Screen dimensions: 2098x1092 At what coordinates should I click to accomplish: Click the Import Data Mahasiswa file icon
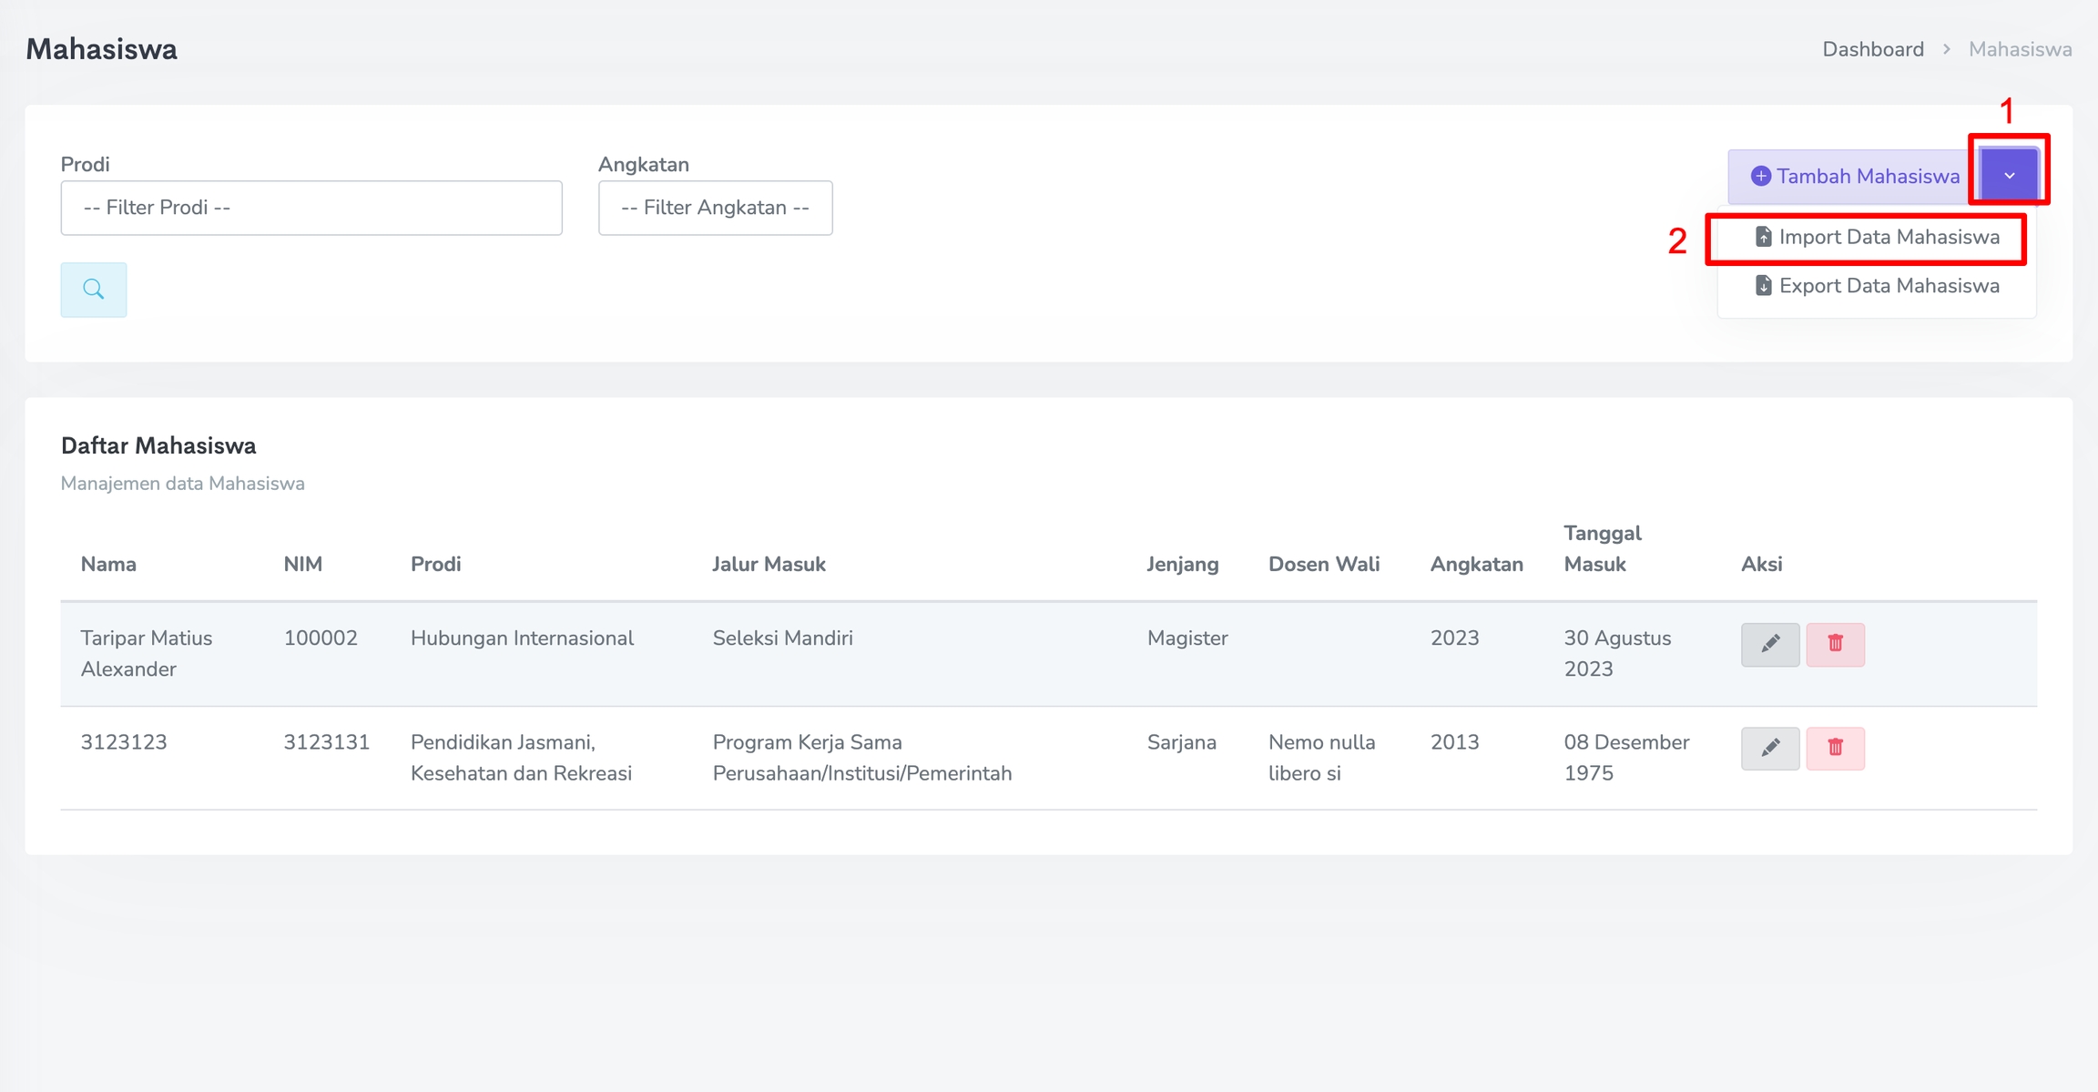[1763, 237]
